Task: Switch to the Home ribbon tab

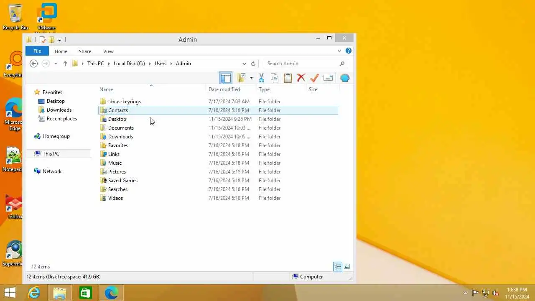Action: [61, 51]
